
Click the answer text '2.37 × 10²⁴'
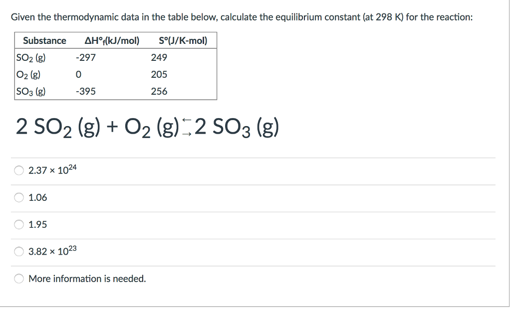point(51,169)
